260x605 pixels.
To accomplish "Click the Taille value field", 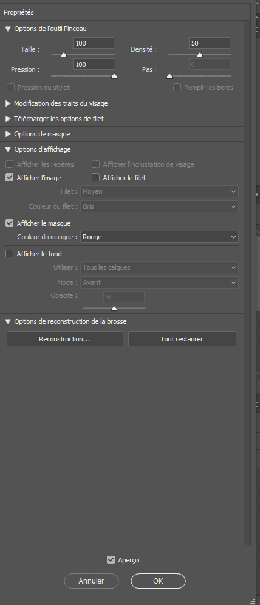I will pos(93,43).
